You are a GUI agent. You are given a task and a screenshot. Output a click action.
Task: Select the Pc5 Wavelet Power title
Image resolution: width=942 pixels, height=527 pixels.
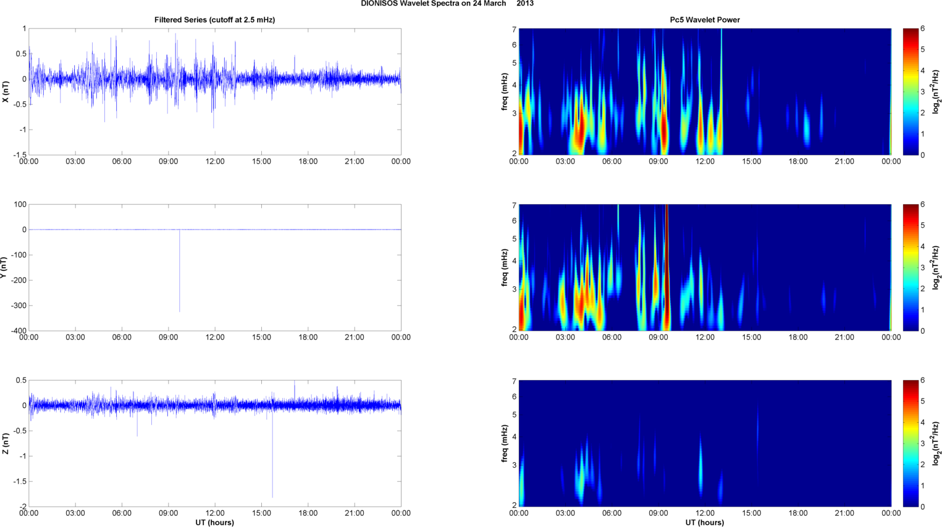(x=705, y=20)
